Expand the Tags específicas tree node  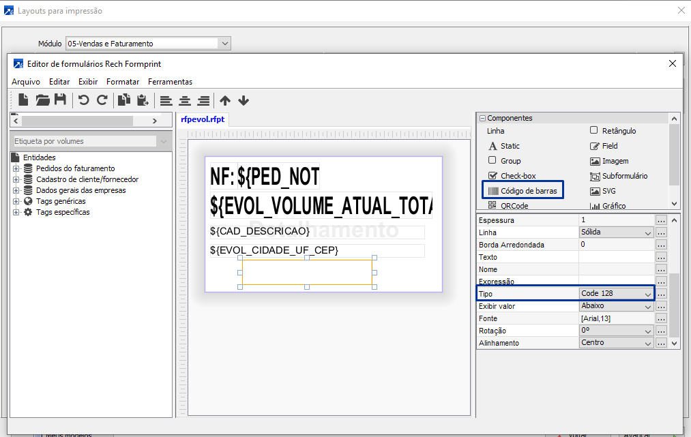point(16,212)
